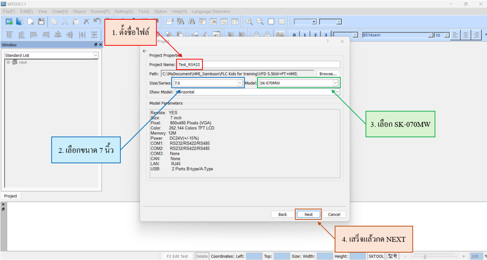Click the align text left icon
Viewport: 487px width, 260px height.
[455, 35]
